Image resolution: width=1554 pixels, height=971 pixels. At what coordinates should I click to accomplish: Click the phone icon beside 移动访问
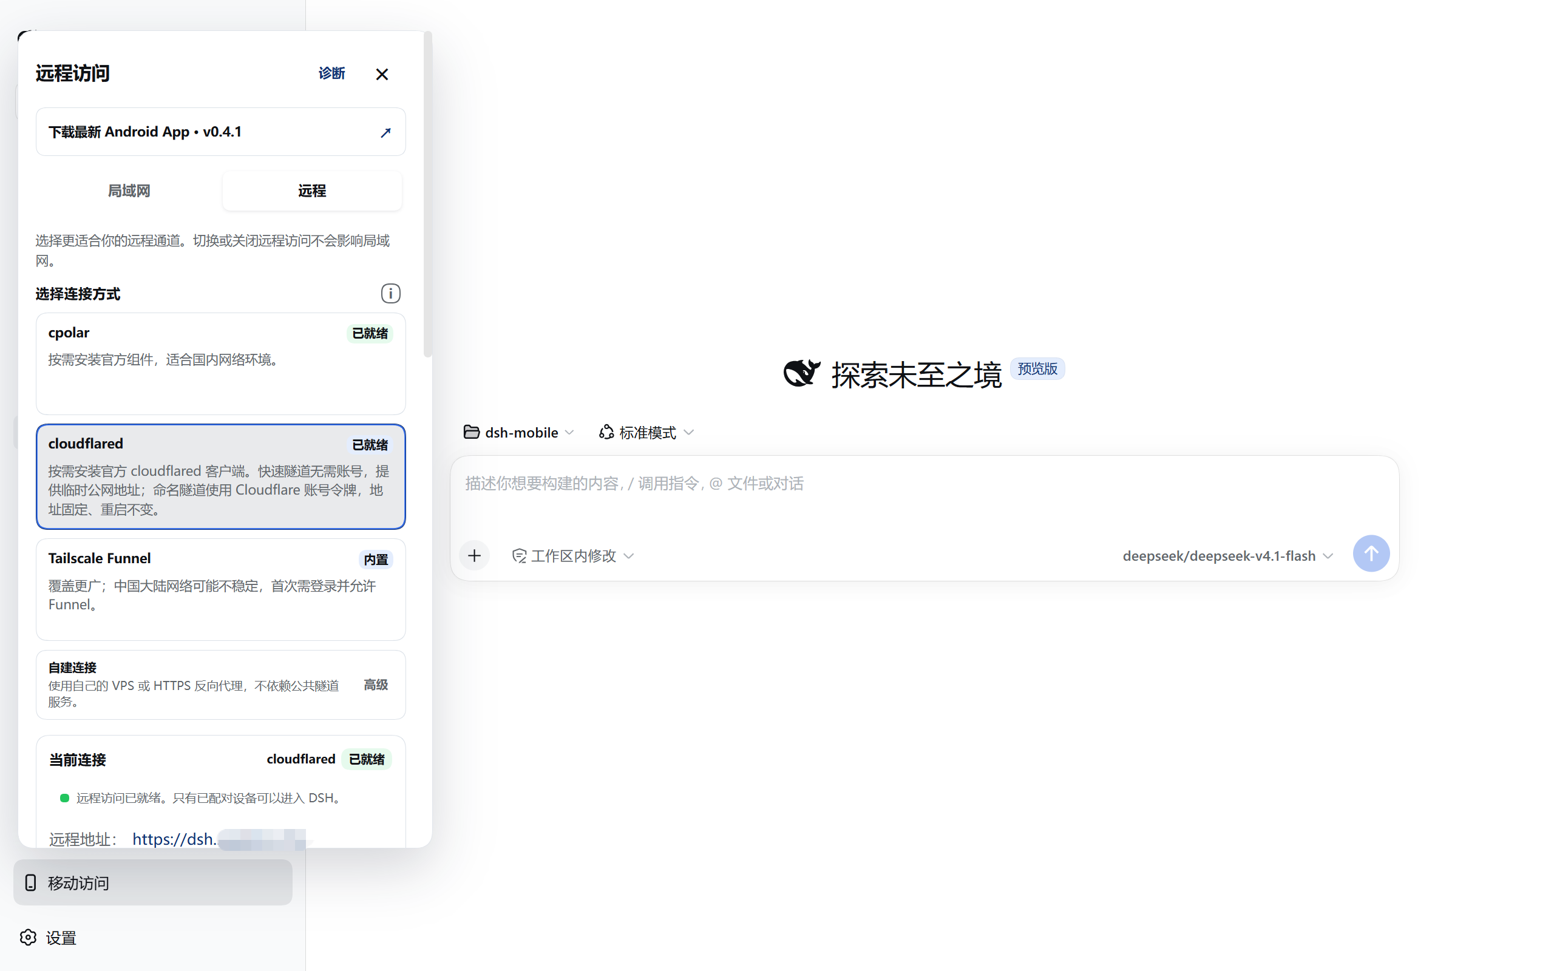(30, 882)
